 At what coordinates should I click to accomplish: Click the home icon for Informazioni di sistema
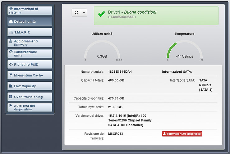11,9
